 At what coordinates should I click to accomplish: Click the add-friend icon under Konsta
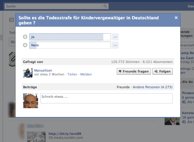[x=184, y=122]
